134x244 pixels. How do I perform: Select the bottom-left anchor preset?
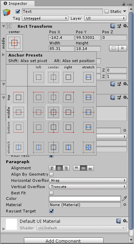38,127
